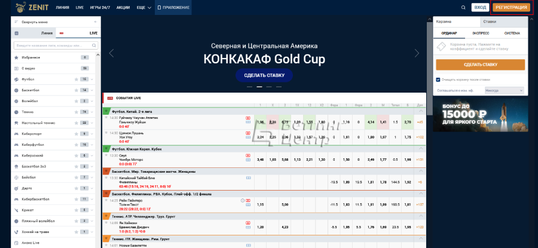Select odds 3,48 for Сеул win
538x248 pixels.
tap(260, 160)
